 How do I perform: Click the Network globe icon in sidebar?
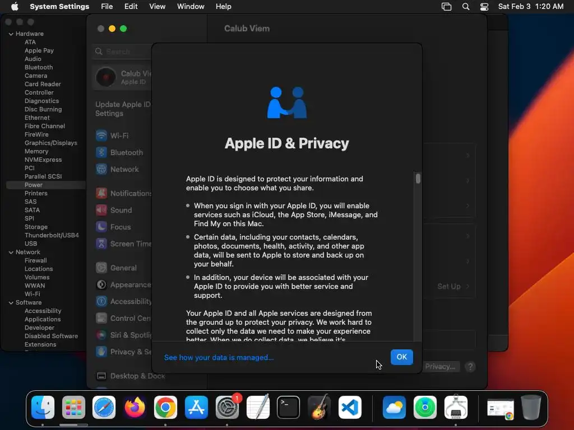pyautogui.click(x=101, y=169)
